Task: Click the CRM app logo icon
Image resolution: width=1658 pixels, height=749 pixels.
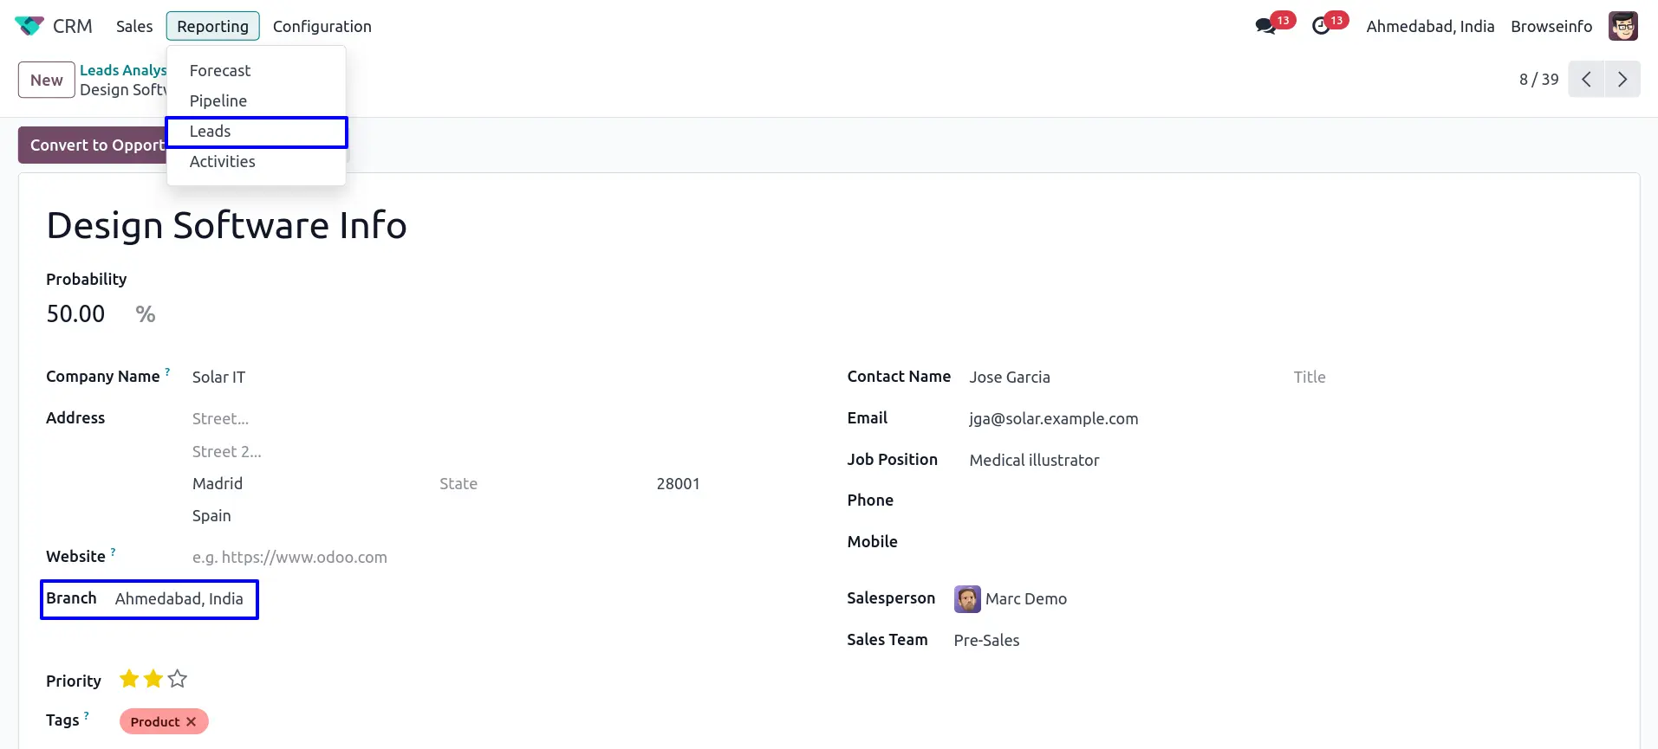Action: 29,26
